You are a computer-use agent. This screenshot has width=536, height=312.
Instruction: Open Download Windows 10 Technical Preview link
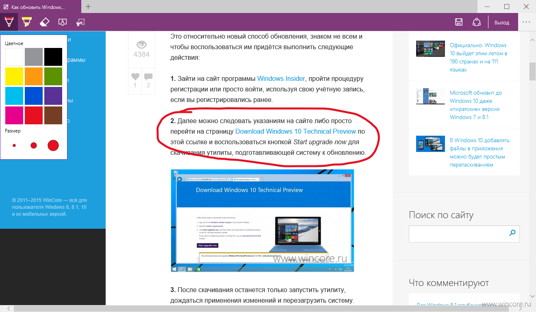pos(295,131)
